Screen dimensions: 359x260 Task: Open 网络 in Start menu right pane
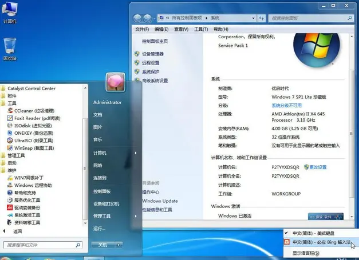point(98,165)
